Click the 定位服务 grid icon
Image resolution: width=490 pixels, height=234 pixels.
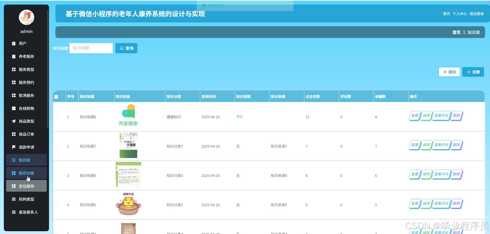pyautogui.click(x=14, y=186)
